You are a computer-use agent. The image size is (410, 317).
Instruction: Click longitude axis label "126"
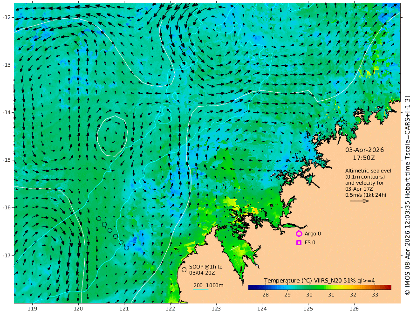(x=354, y=309)
